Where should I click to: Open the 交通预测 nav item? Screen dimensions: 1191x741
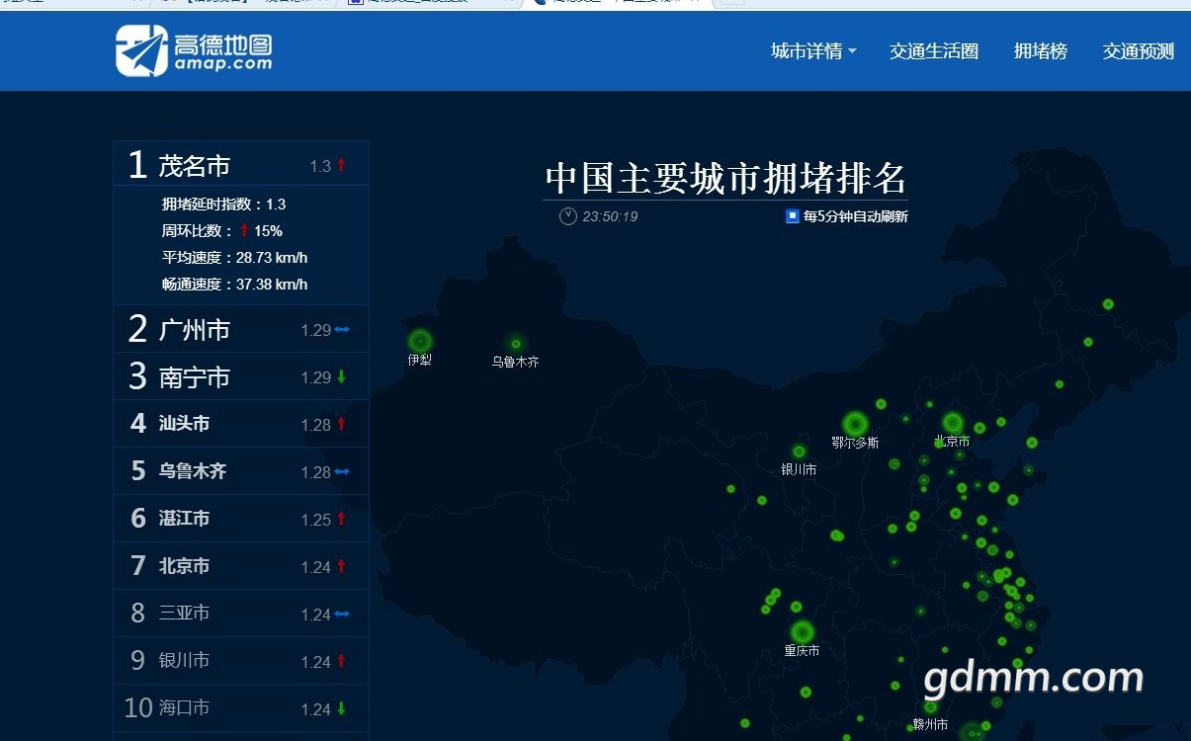coord(1139,51)
